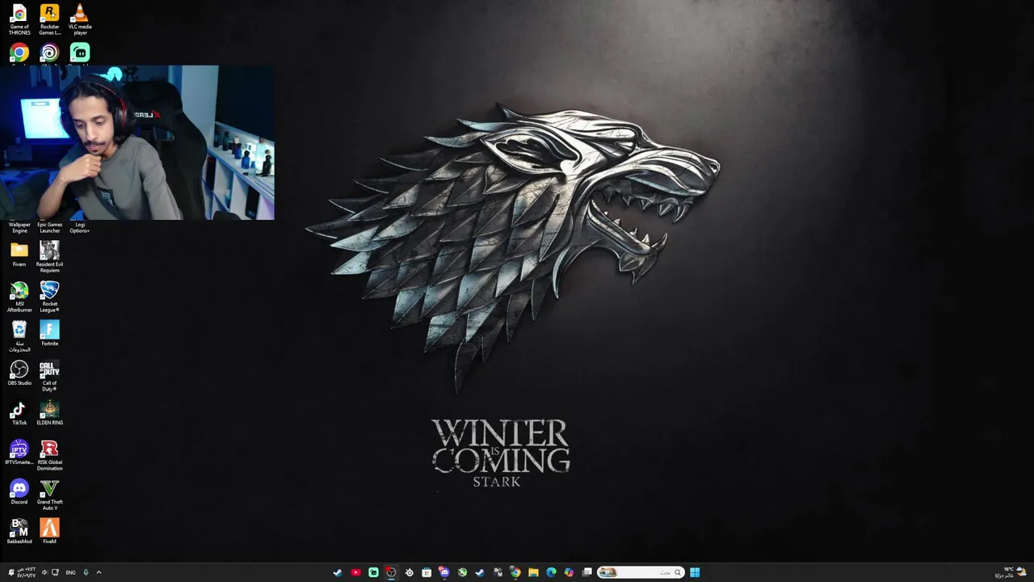Image resolution: width=1034 pixels, height=582 pixels.
Task: Expand the hidden system tray icons chevron
Action: tap(99, 572)
